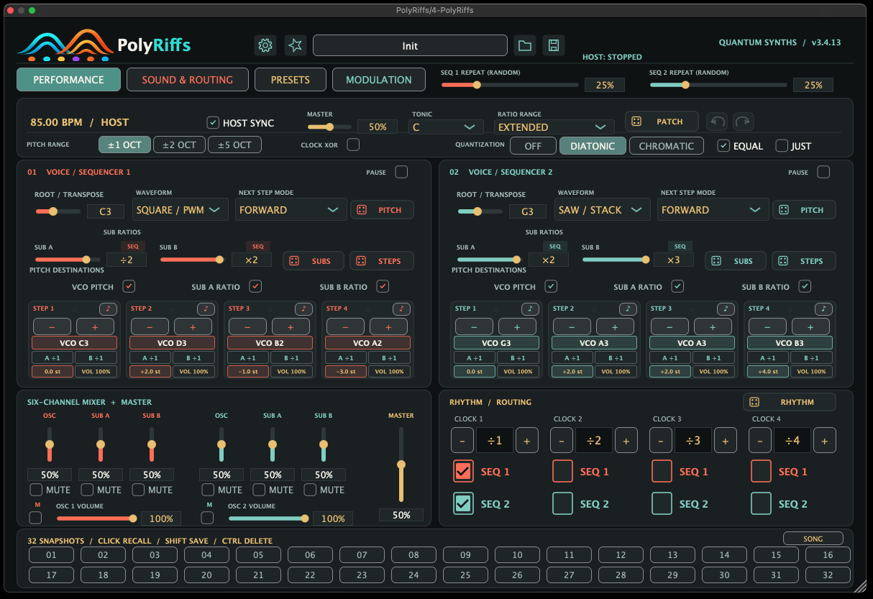
Task: Click the star favorites icon
Action: [296, 45]
